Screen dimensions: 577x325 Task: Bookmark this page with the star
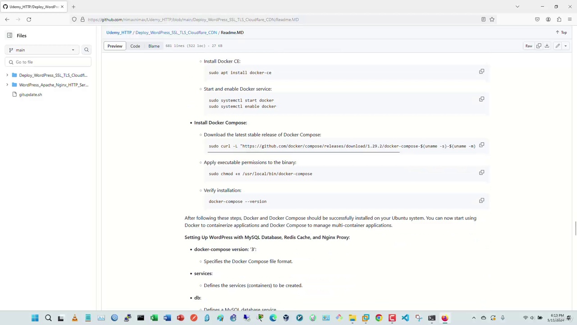(492, 19)
